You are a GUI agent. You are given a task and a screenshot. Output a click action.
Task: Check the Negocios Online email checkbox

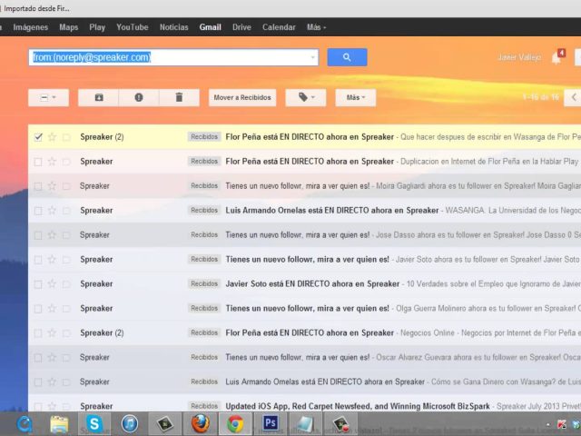click(x=38, y=333)
